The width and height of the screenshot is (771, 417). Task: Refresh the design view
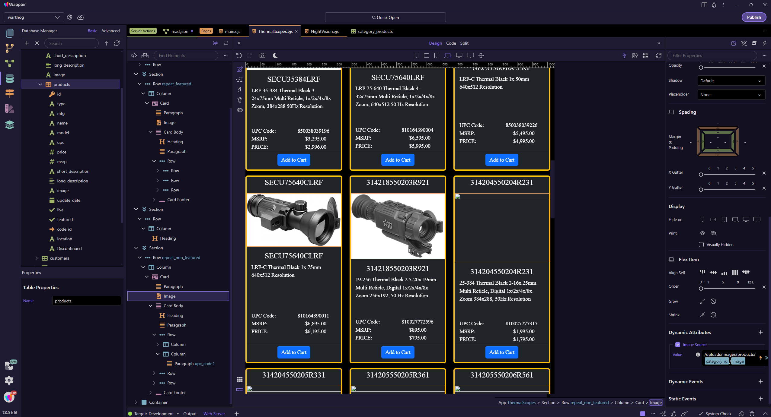(x=659, y=55)
